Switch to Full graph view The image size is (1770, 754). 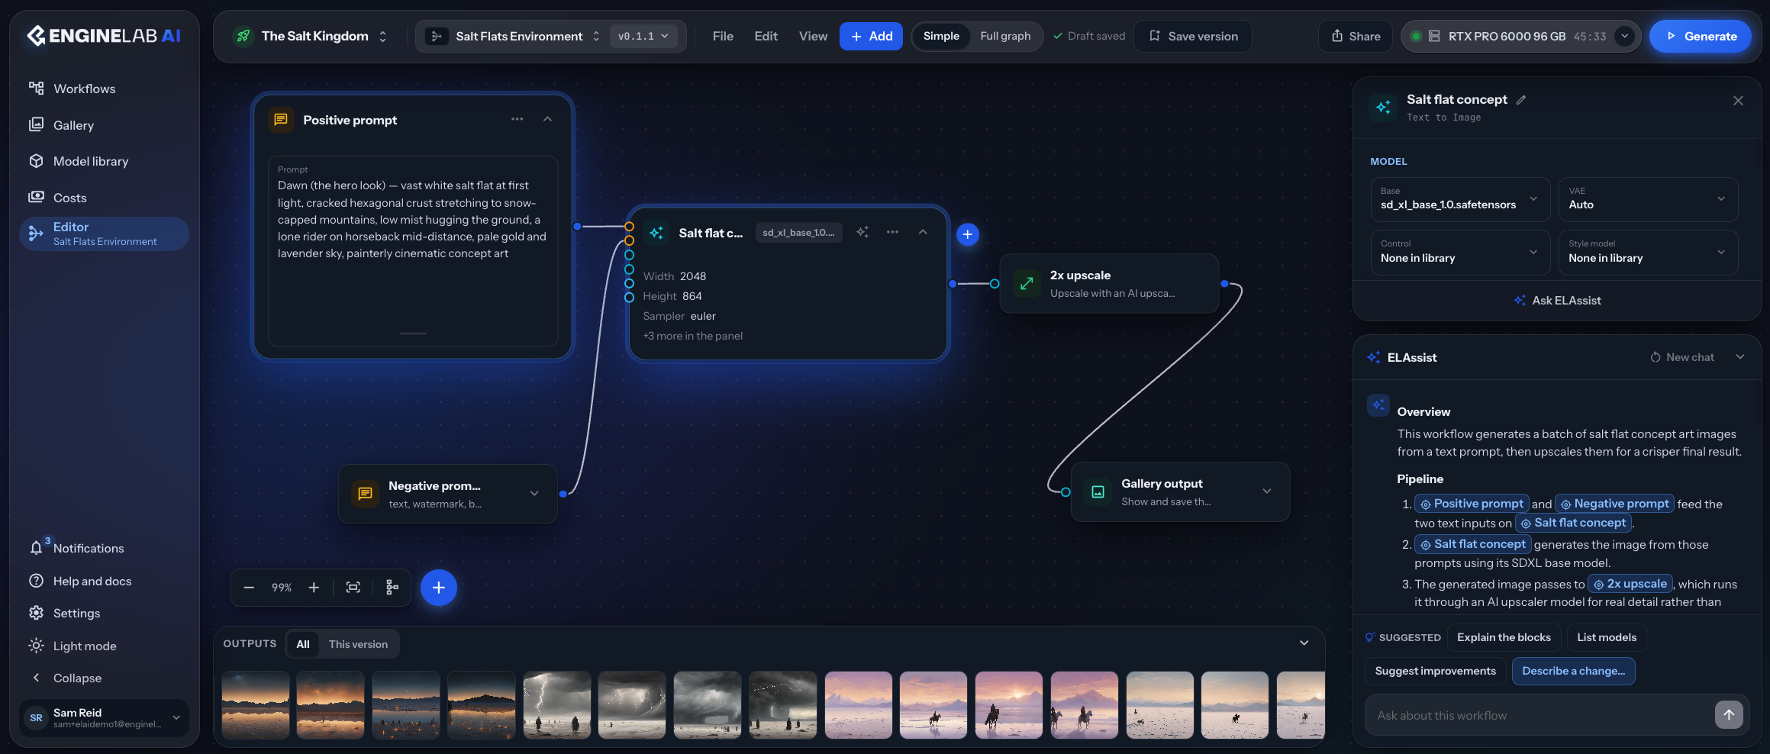tap(1005, 36)
